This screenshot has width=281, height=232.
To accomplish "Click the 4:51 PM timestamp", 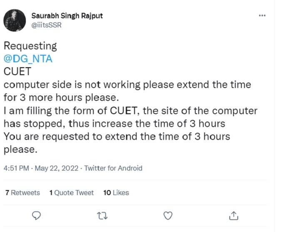I will (16, 168).
